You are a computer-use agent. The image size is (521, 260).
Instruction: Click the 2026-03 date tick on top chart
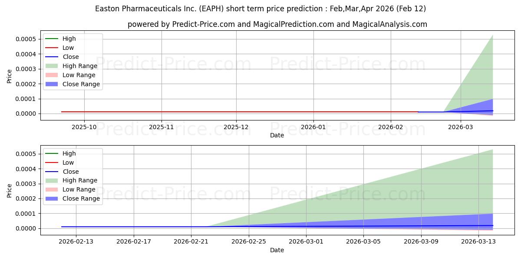460,127
